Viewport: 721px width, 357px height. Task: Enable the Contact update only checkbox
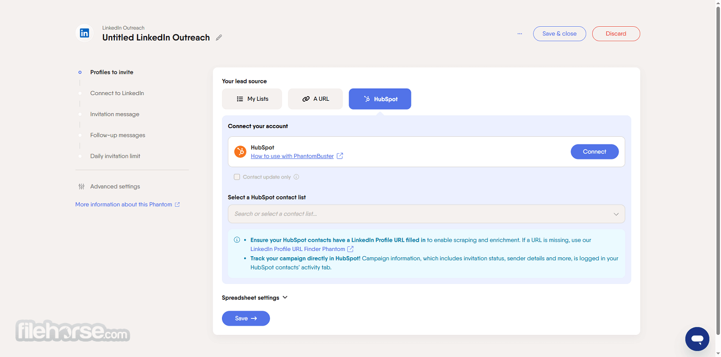pos(237,177)
